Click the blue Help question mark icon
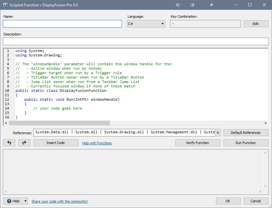Screen dimensions: 272x208 9,201
